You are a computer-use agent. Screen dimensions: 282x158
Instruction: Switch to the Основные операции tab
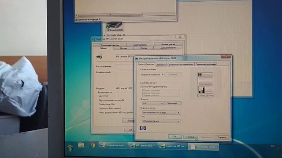[206, 64]
